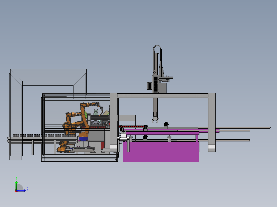The width and height of the screenshot is (277, 207).
Task: Click the green Y axis arrow of the triad
Action: pos(16,185)
